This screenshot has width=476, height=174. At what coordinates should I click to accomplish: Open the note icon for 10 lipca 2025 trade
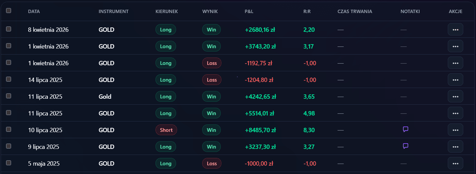click(405, 129)
